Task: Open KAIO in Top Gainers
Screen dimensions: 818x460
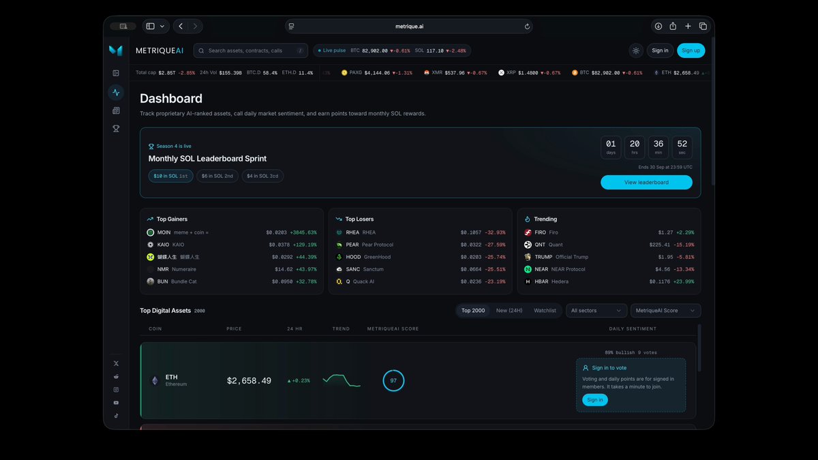Action: (232, 245)
